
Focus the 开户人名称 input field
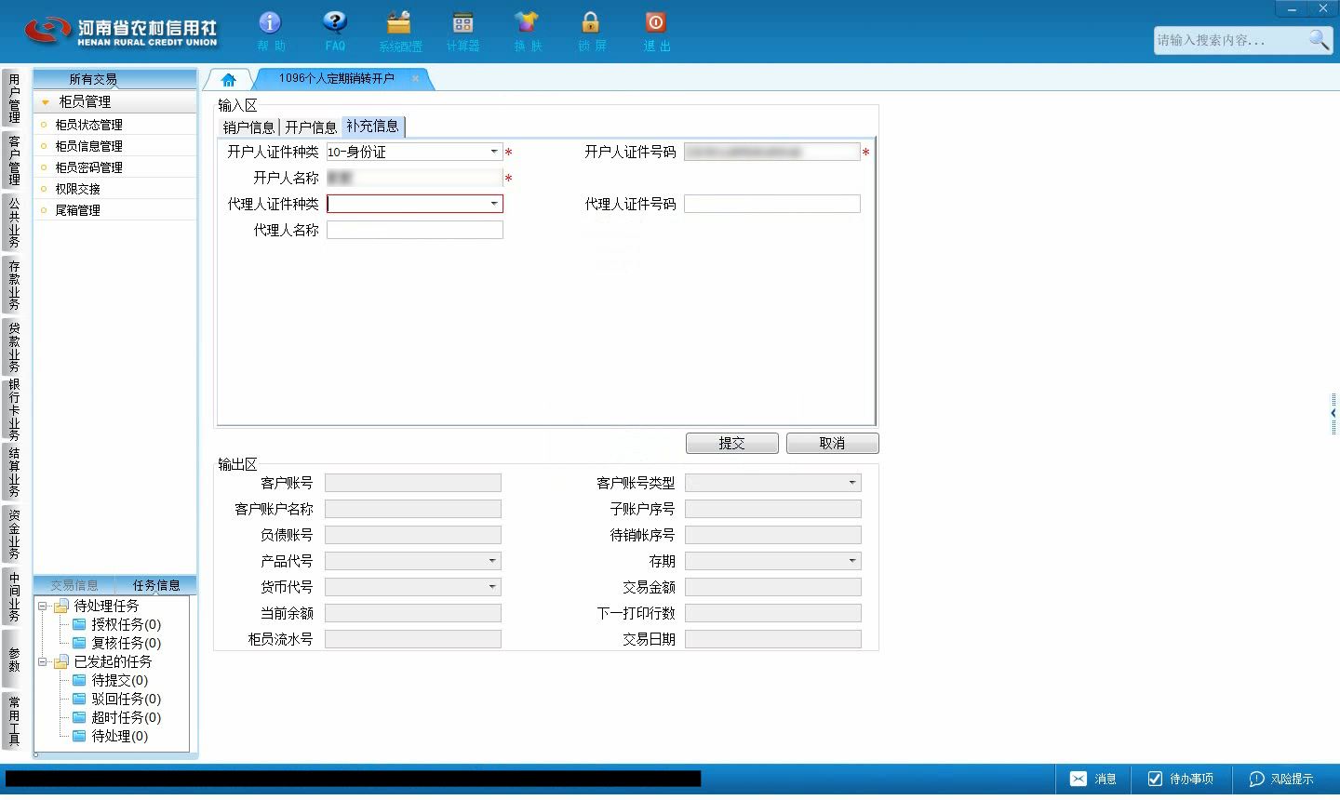(x=415, y=178)
